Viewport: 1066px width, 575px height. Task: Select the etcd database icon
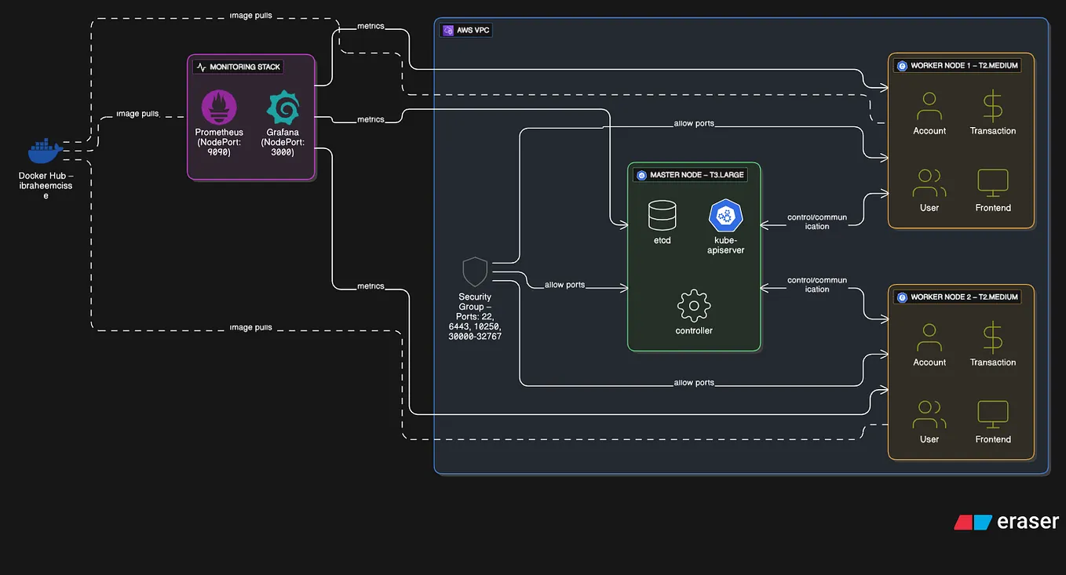[x=662, y=213]
